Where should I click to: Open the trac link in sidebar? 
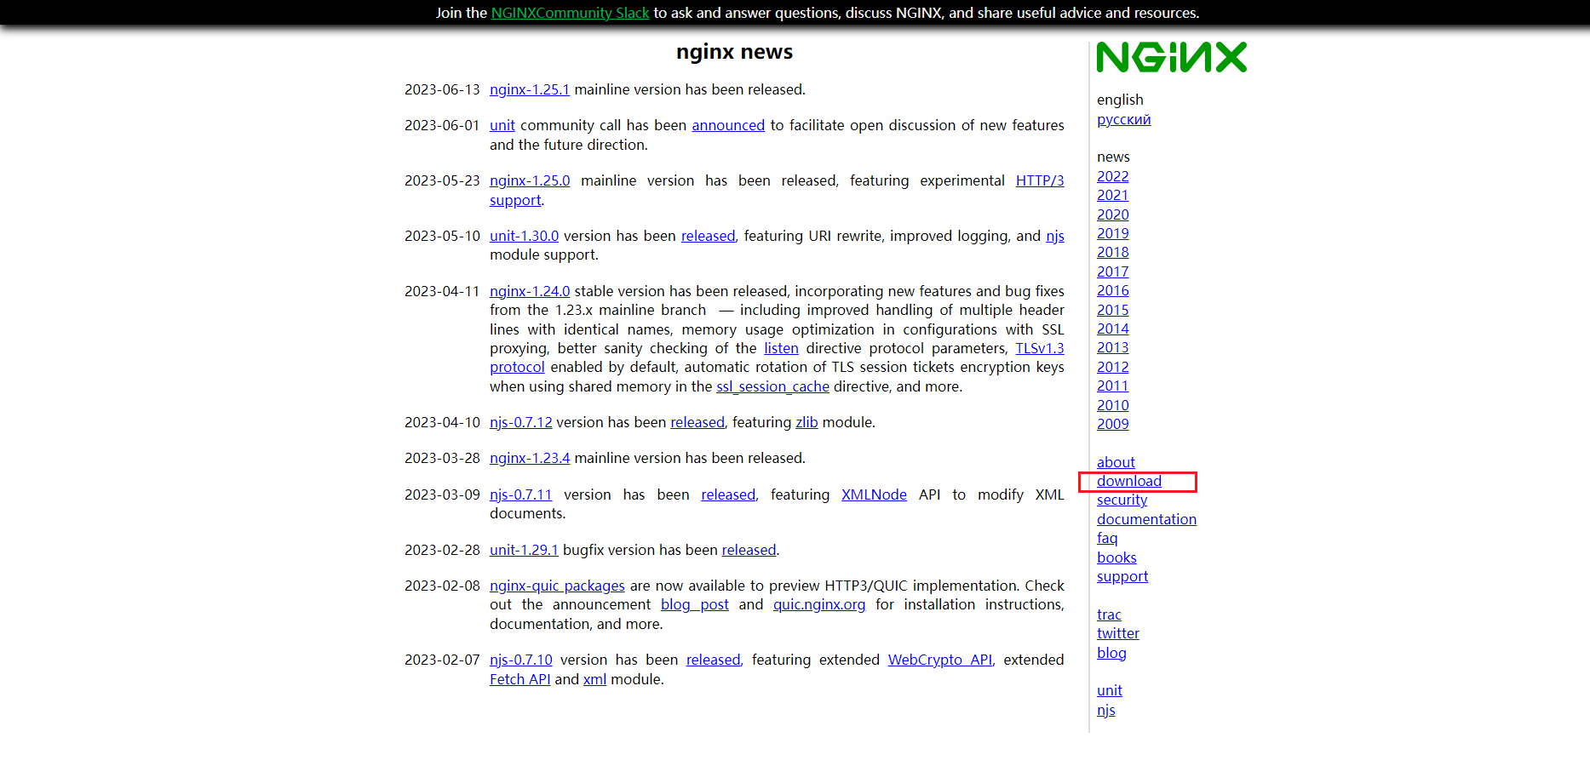click(1109, 615)
